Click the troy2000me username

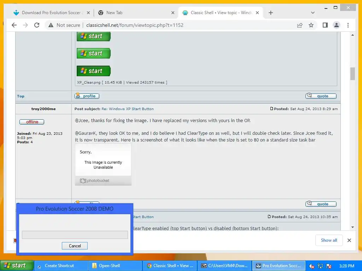click(x=43, y=109)
